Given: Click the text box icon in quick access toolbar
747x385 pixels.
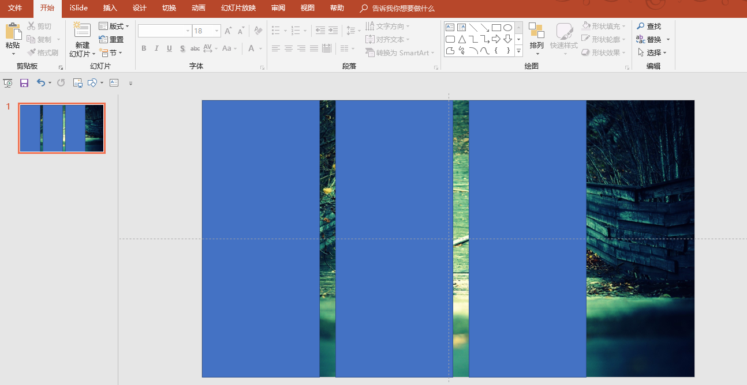Looking at the screenshot, I should (114, 83).
